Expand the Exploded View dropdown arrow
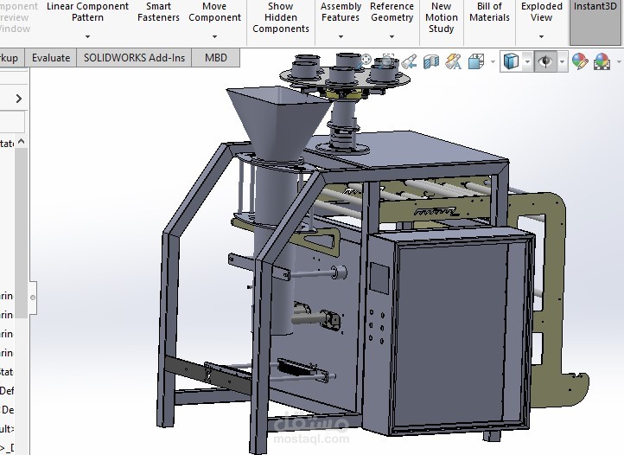The height and width of the screenshot is (455, 624). pos(541,37)
